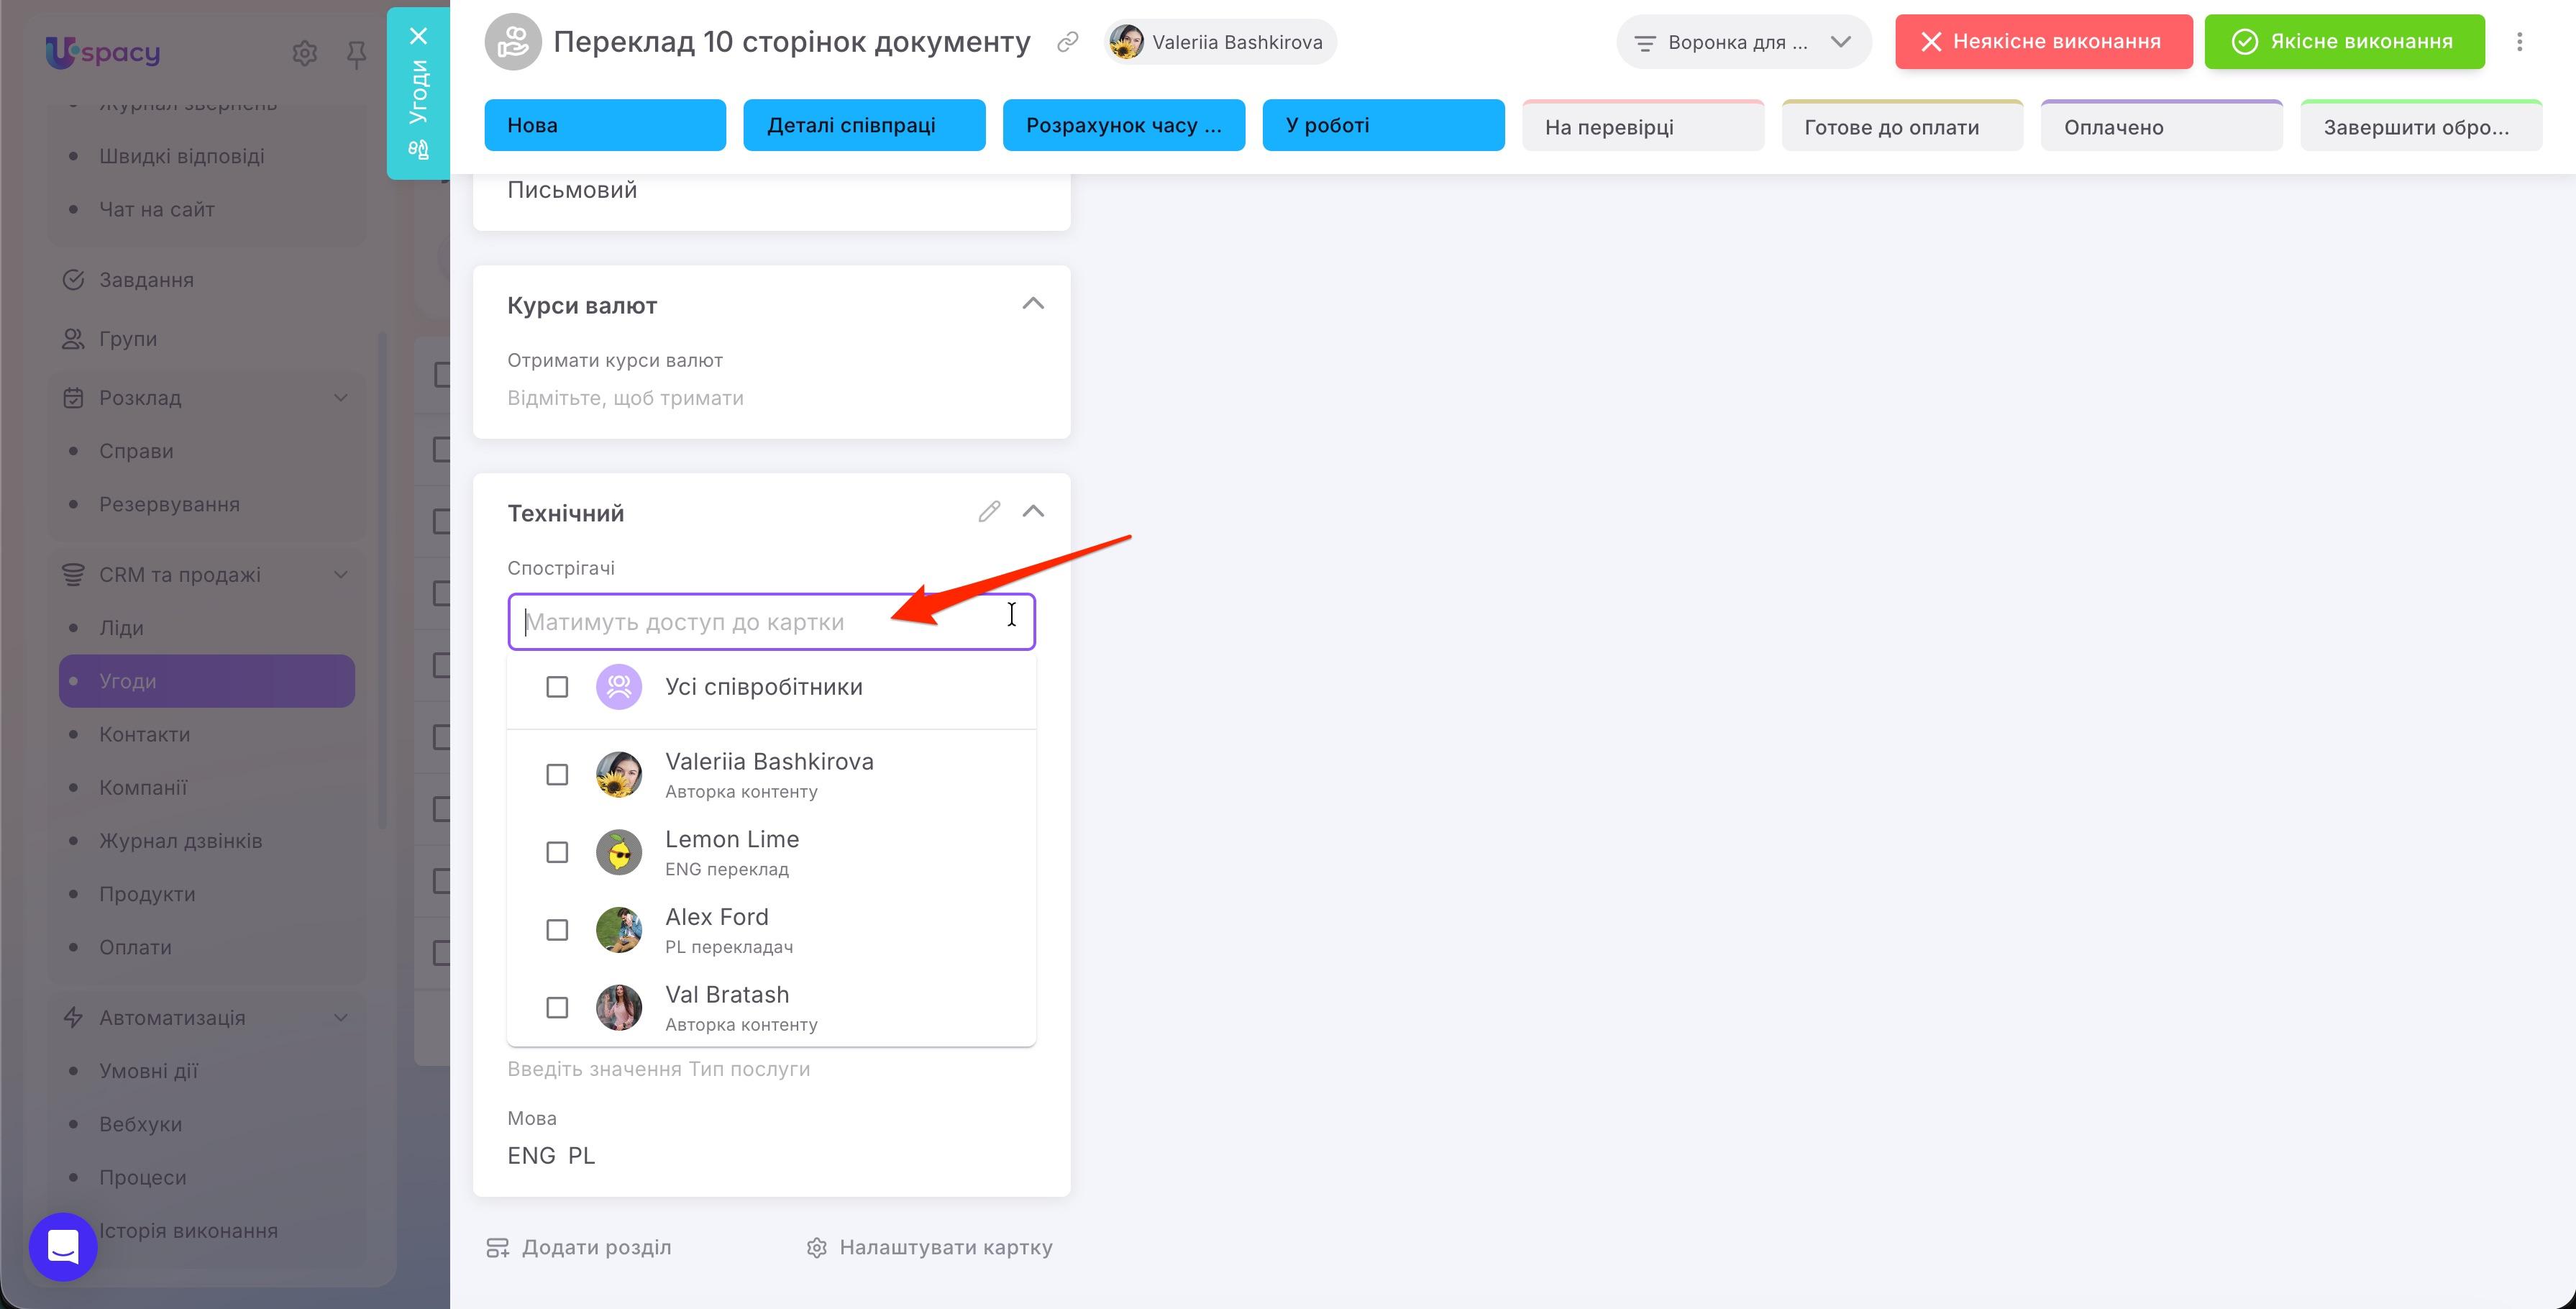Copy deal link via chain icon

tap(1068, 42)
